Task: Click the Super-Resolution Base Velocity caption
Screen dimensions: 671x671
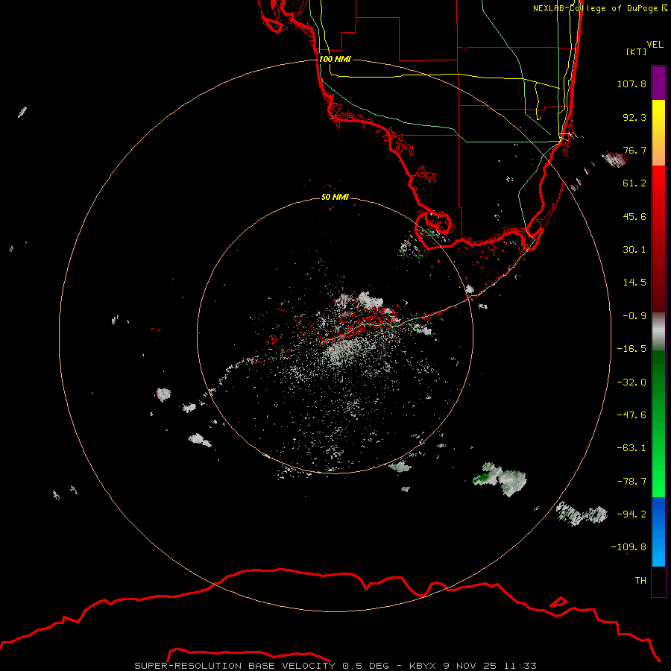Action: (335, 666)
